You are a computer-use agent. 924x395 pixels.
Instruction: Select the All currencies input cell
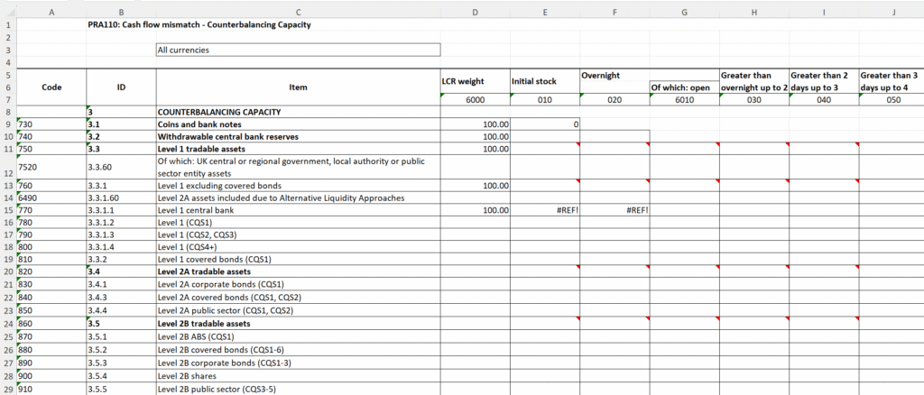pos(298,51)
